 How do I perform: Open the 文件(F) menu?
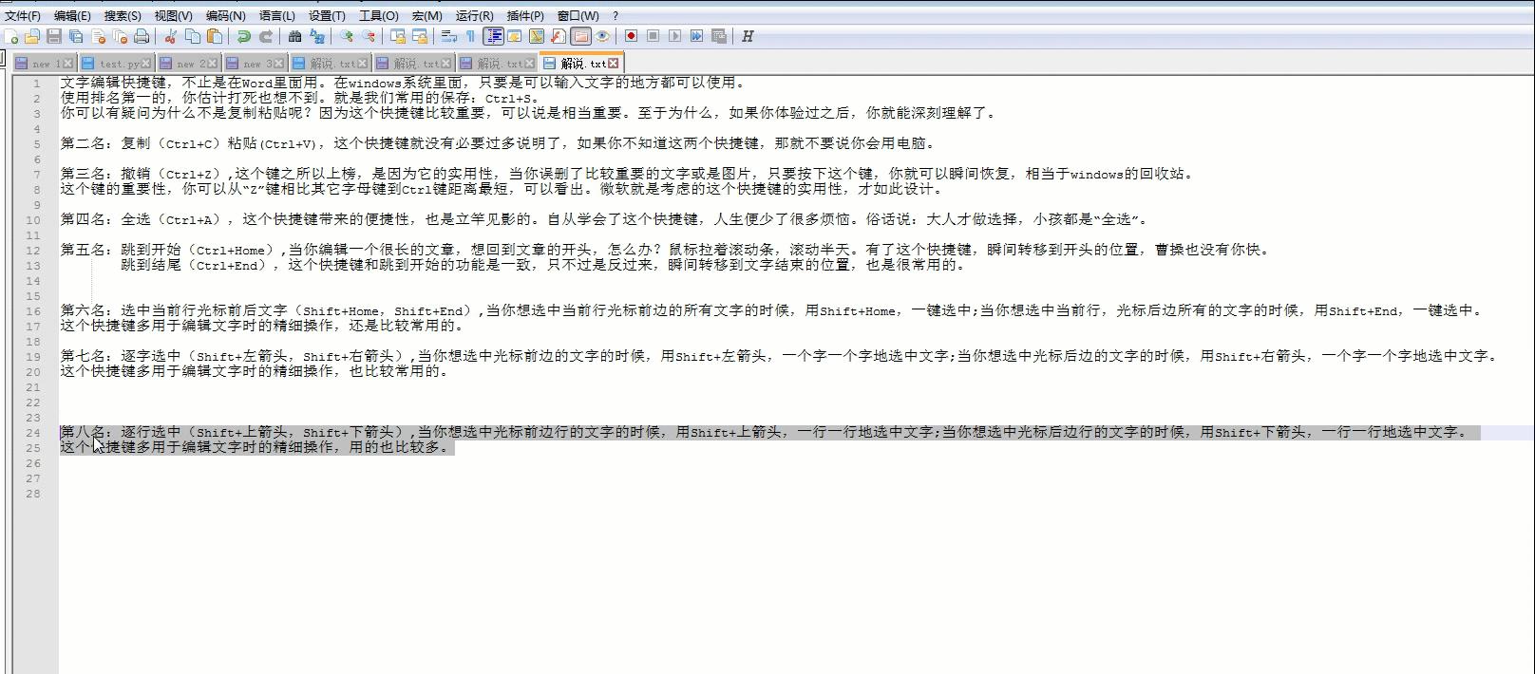pyautogui.click(x=23, y=15)
